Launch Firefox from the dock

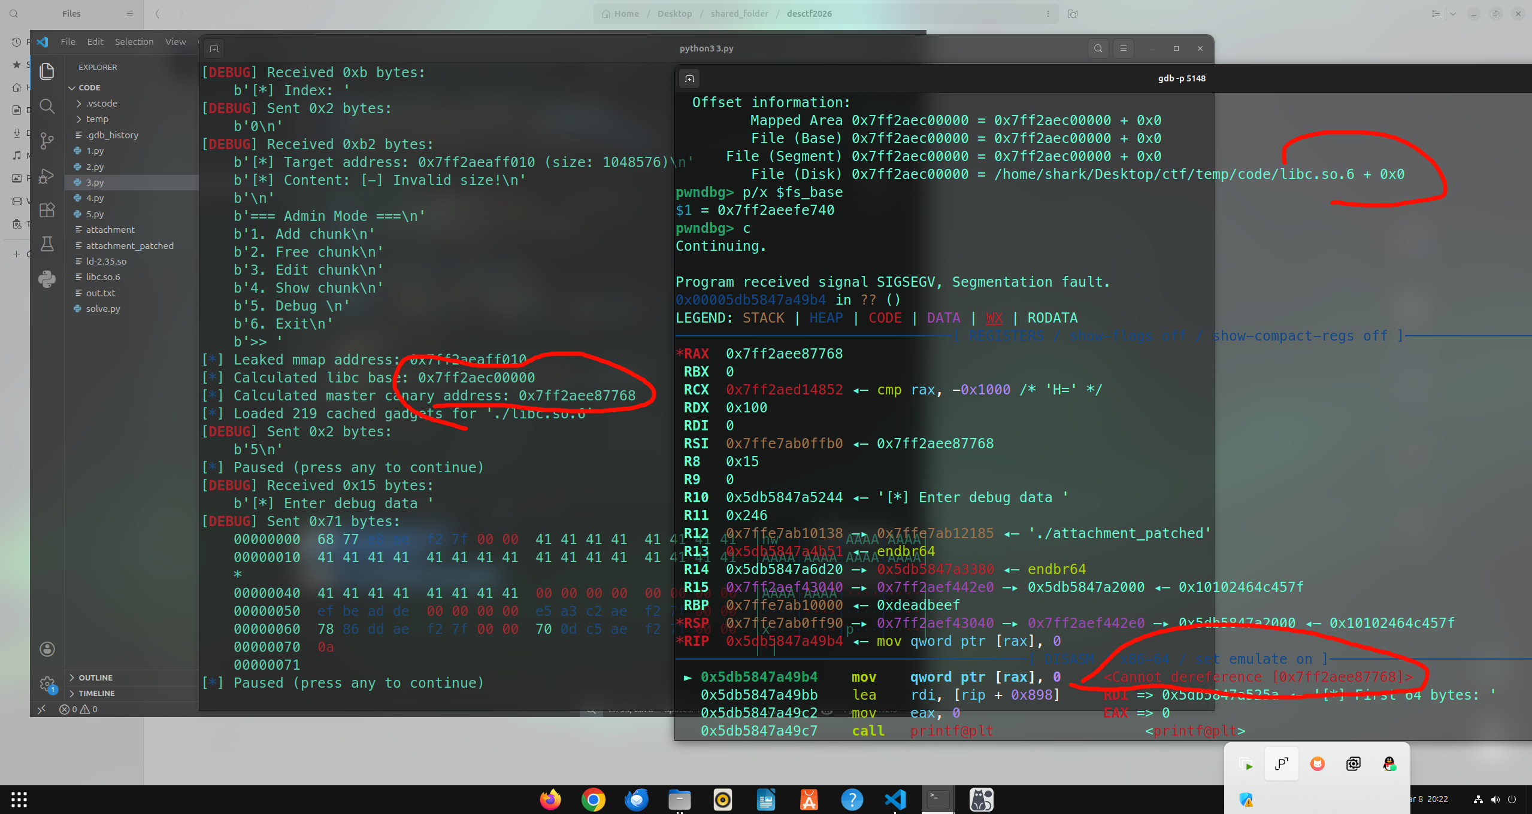(x=550, y=800)
